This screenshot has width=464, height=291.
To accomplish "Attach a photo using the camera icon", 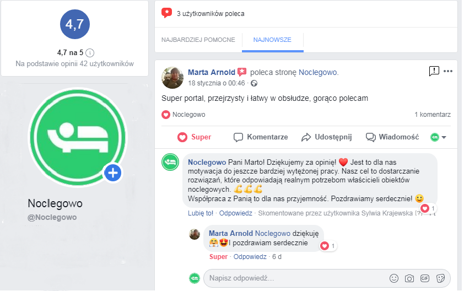I will click(409, 278).
